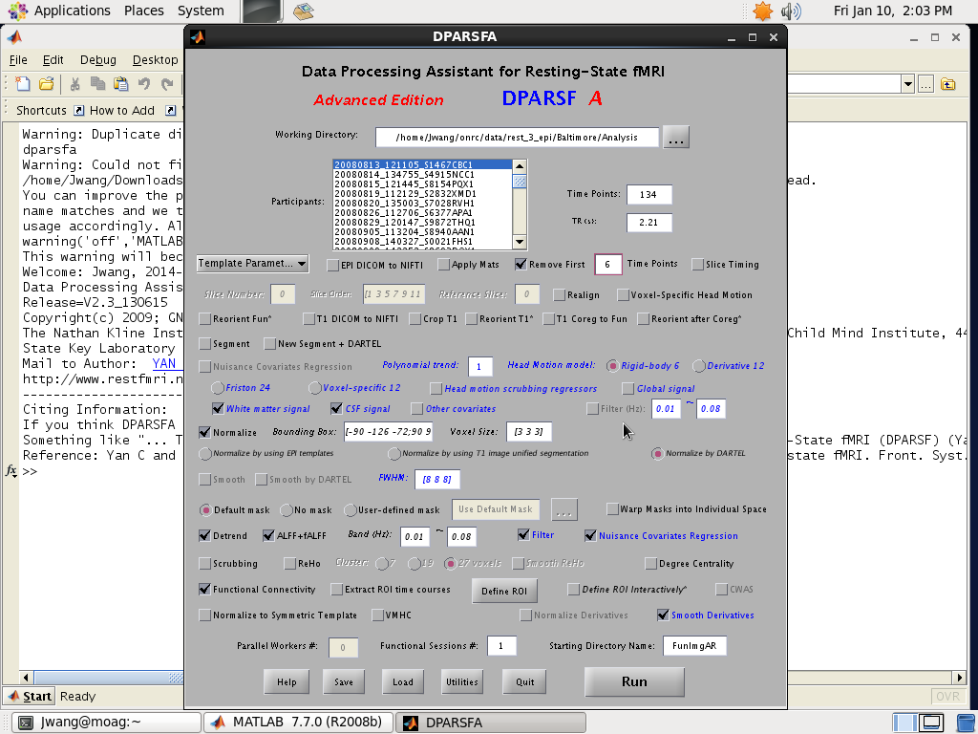This screenshot has height=734, width=978.
Task: Click the participants list scrollbar thumb
Action: (519, 181)
